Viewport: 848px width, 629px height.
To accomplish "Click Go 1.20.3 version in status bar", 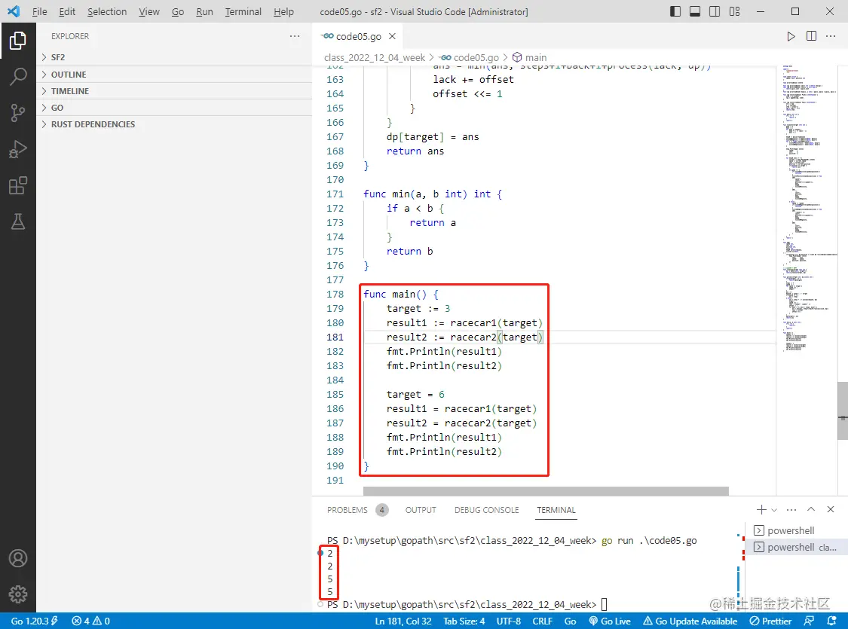I will [x=34, y=621].
